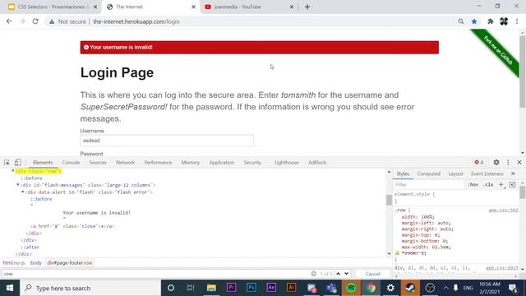
Task: Collapse the data-alert flash div node
Action: click(23, 192)
